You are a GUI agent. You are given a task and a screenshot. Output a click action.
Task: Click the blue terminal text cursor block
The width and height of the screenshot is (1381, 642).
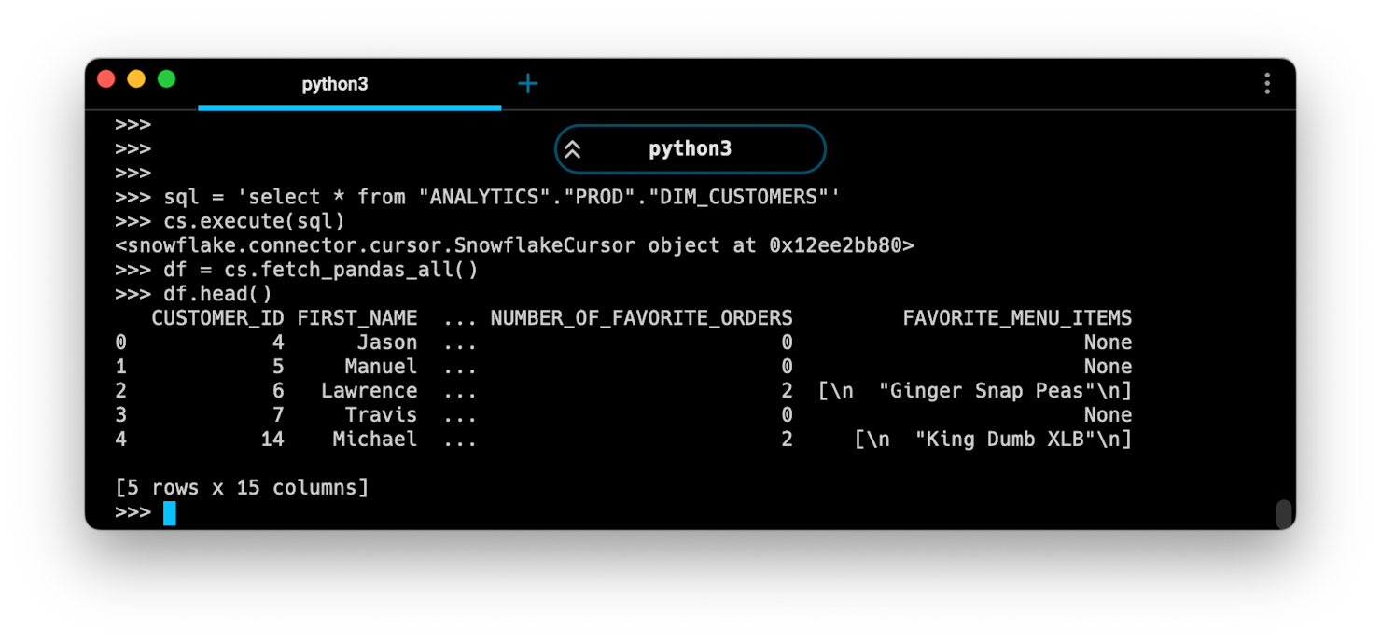pos(169,512)
